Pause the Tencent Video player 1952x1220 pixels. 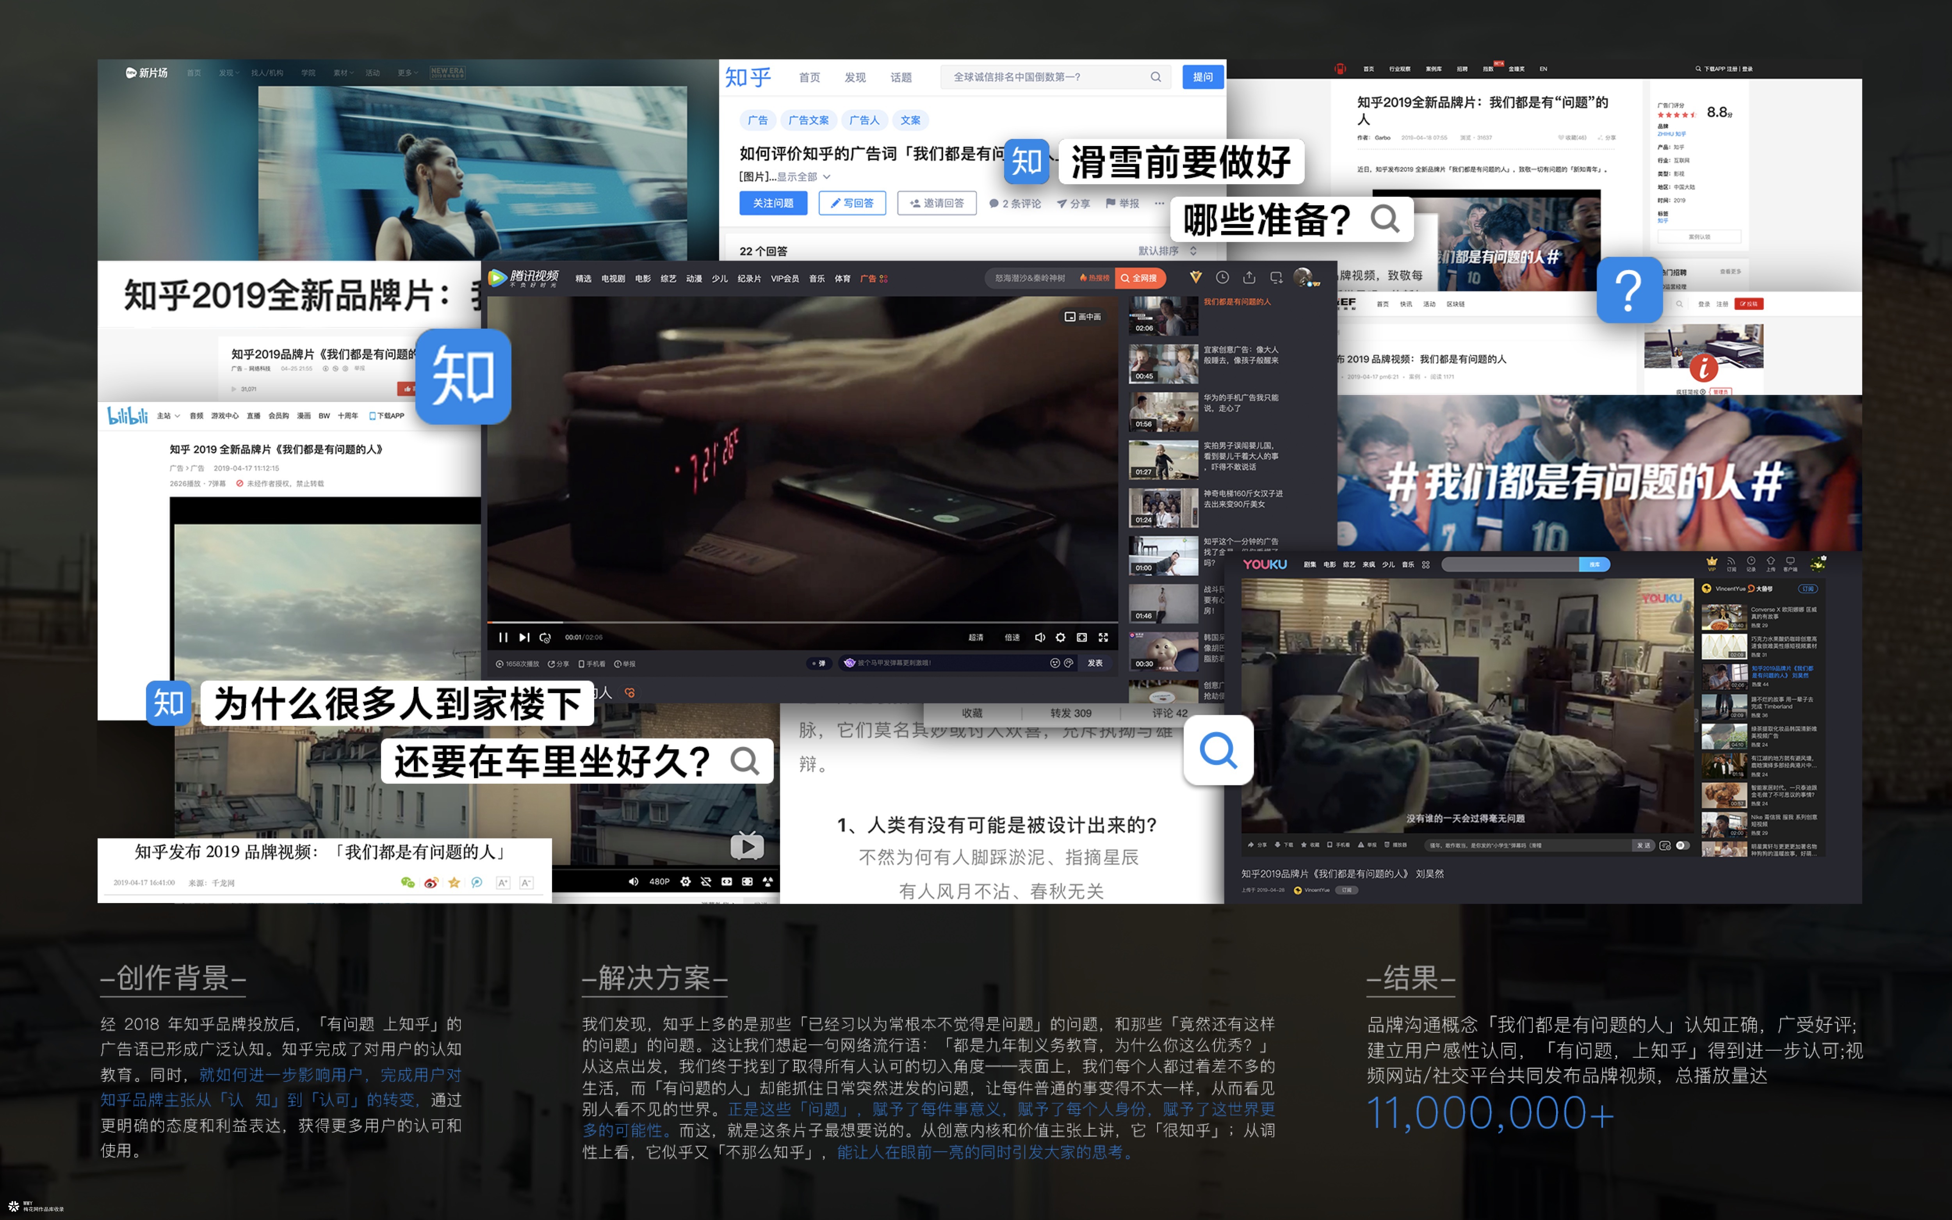pos(503,637)
